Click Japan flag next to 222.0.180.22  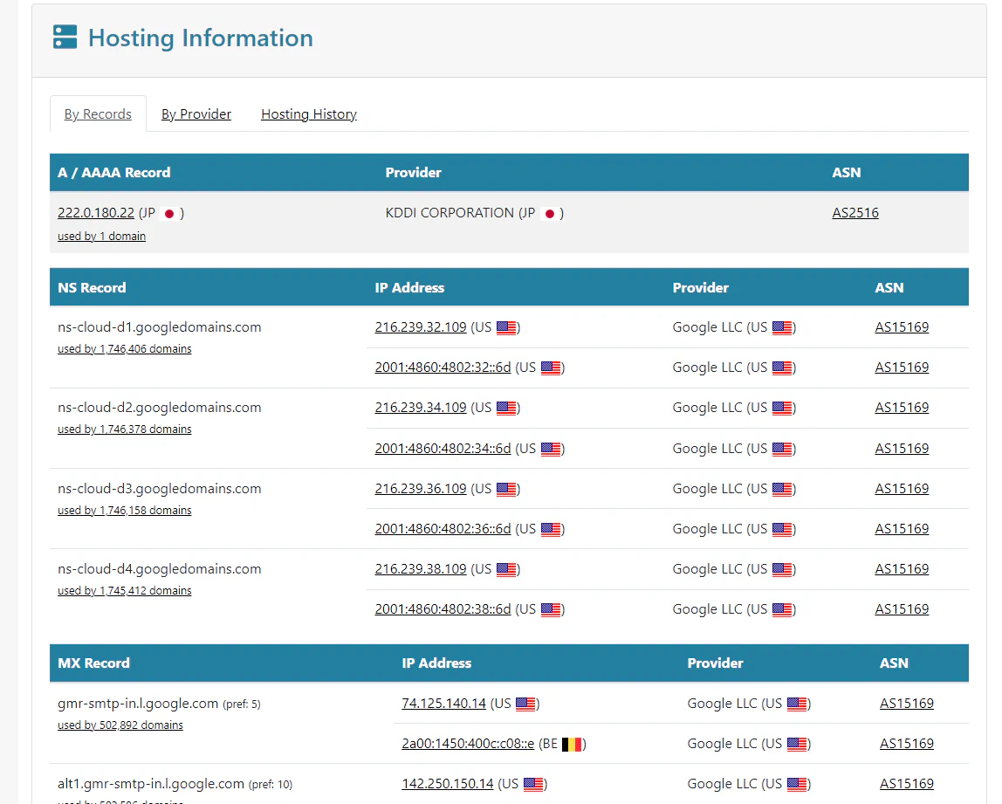(x=168, y=214)
